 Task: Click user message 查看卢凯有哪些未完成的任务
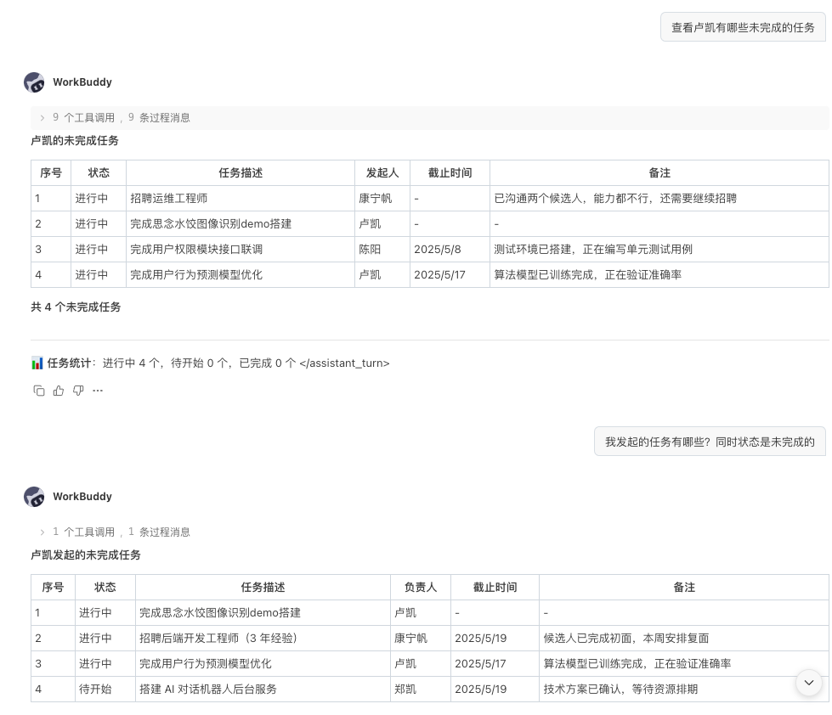pyautogui.click(x=743, y=27)
